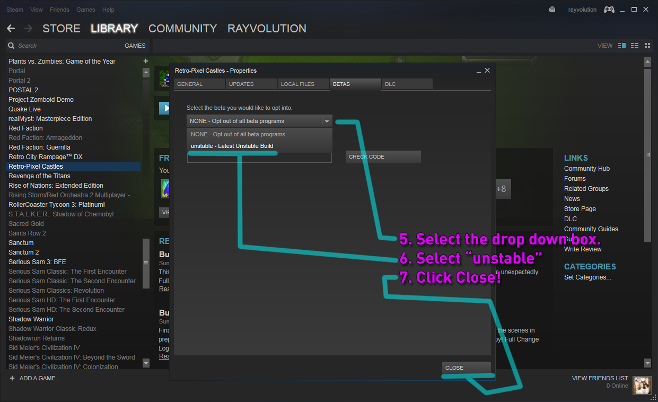
Task: Switch to the UPDATES tab
Action: pos(251,84)
